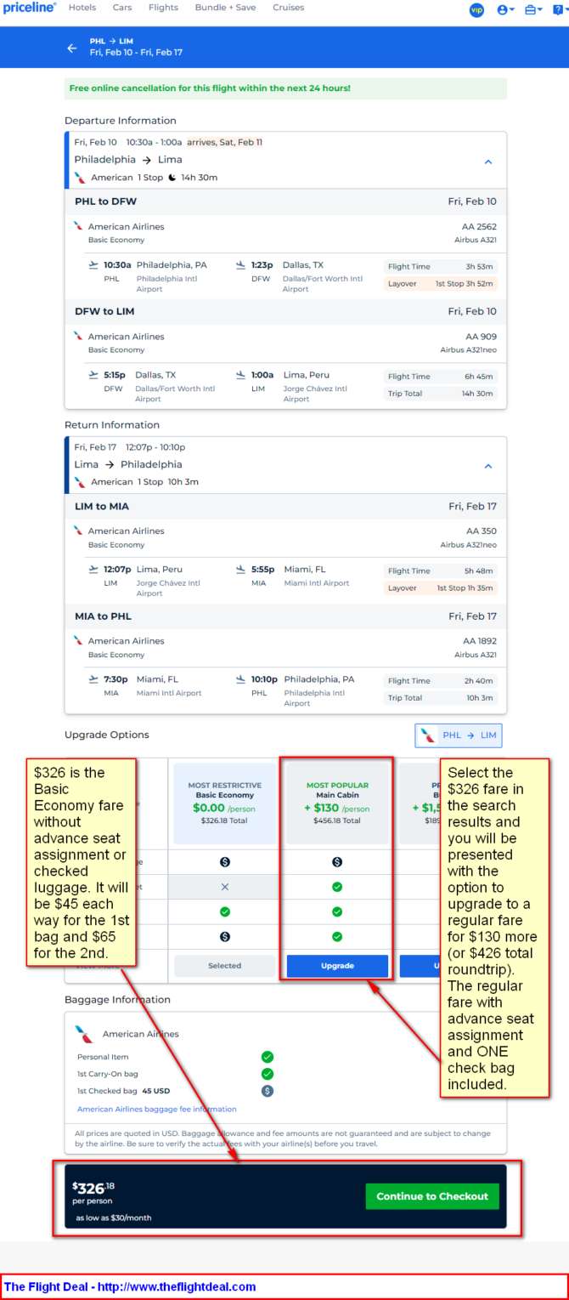Click the landing plane icon by 10:10p Philadelphia
This screenshot has height=1300, width=569.
pyautogui.click(x=241, y=679)
